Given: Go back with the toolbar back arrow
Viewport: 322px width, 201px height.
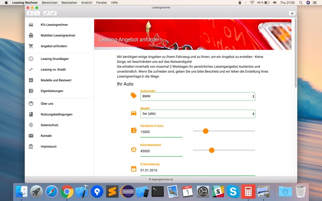Looking at the screenshot, I should coord(30,13).
